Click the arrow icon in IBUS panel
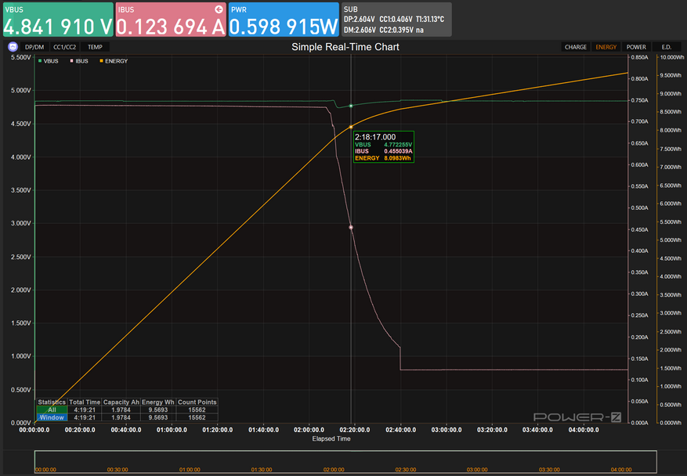The height and width of the screenshot is (476, 687). (218, 9)
